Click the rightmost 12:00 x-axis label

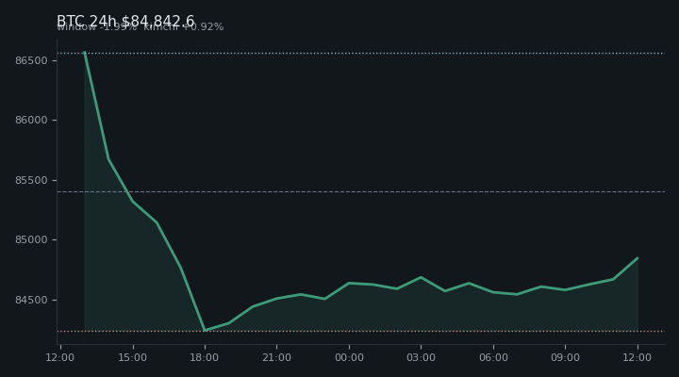(638, 357)
